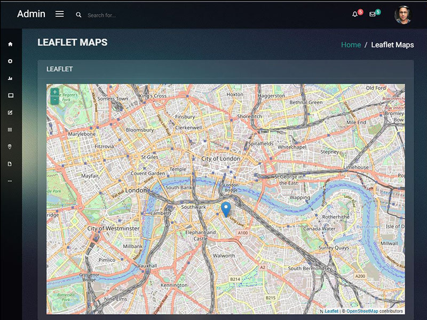
Task: Open the edit pencil sidebar icon
Action: click(x=10, y=113)
